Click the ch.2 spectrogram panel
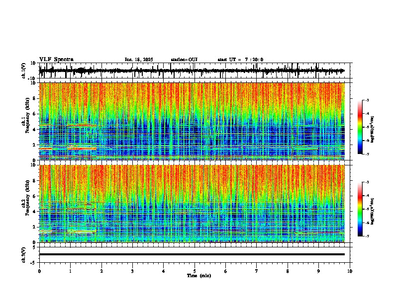 pos(192,204)
